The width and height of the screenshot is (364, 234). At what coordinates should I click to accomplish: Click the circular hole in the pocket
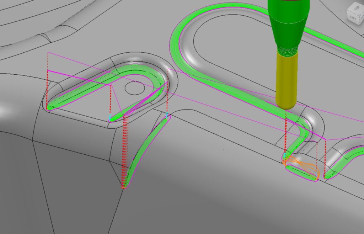[x=135, y=88]
